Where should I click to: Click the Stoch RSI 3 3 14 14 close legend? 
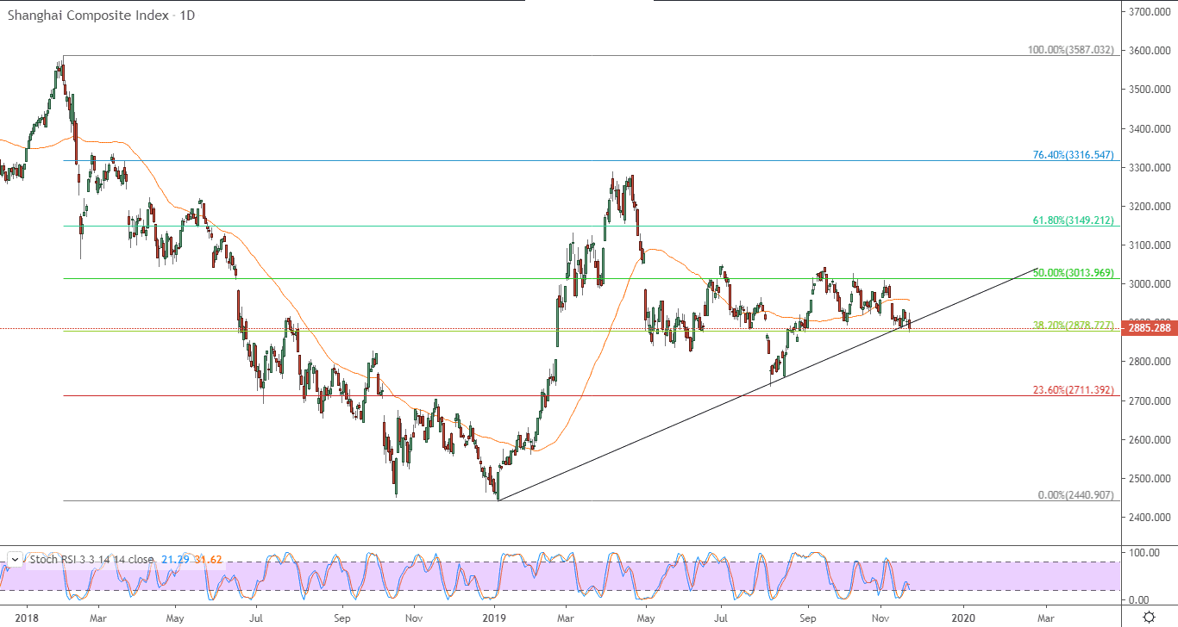tap(92, 559)
